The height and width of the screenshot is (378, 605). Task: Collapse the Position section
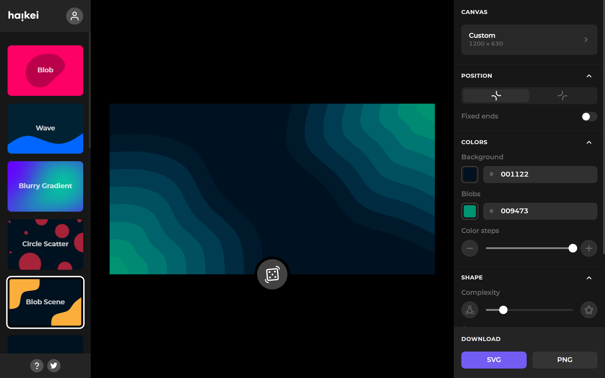click(x=589, y=76)
